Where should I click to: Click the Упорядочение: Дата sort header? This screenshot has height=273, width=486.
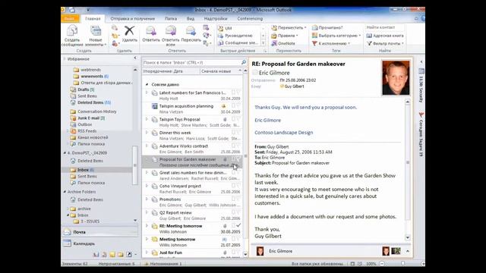[x=171, y=71]
